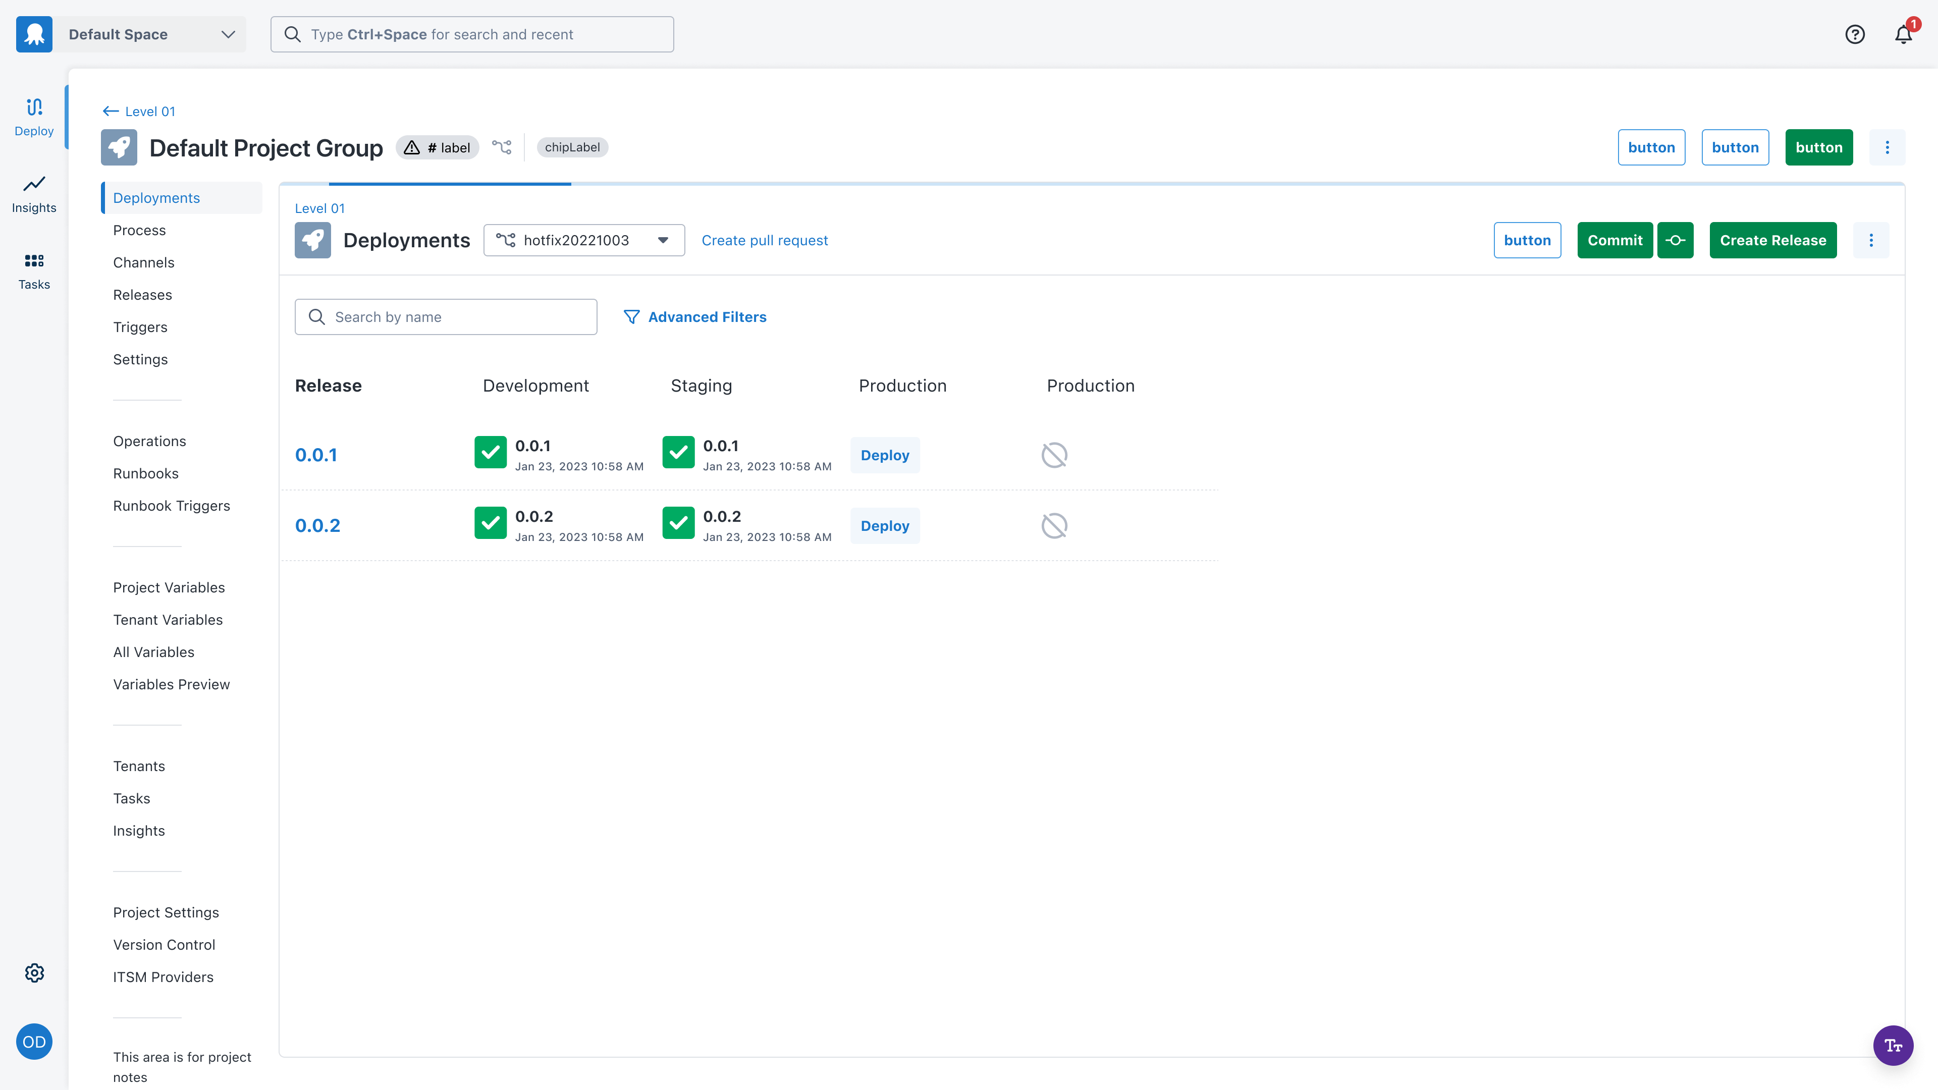Click the Create Release button
Screen dimensions: 1938x1090
point(1772,240)
